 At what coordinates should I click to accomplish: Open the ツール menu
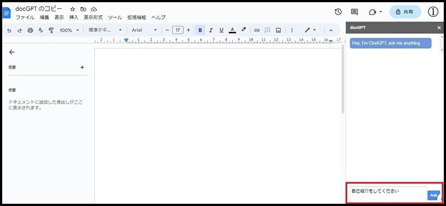[115, 18]
